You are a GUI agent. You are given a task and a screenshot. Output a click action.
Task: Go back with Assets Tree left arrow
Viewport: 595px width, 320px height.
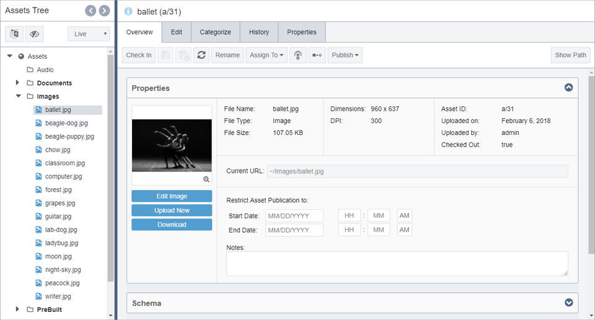pos(90,11)
